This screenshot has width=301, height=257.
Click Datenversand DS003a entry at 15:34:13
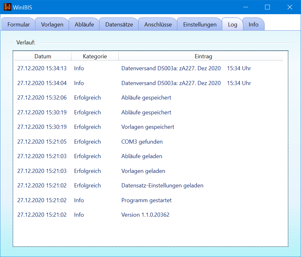coord(186,68)
